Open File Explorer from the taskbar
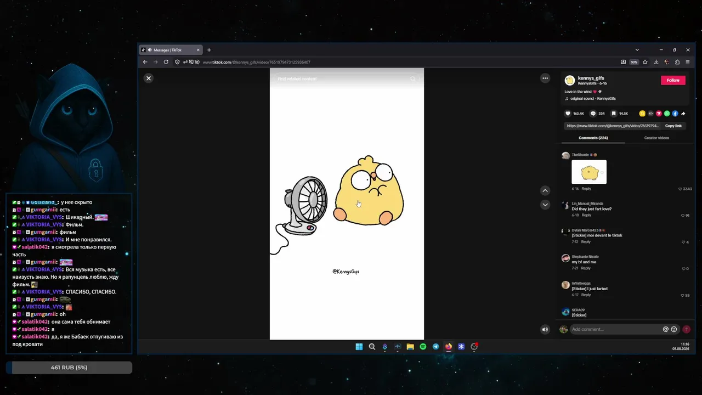 [x=410, y=347]
